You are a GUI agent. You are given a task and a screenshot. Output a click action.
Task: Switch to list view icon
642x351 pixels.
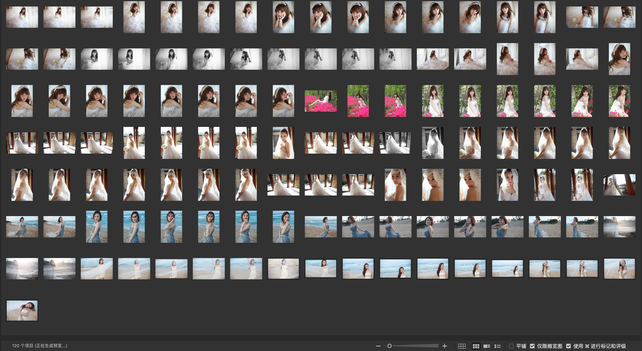[x=497, y=346]
